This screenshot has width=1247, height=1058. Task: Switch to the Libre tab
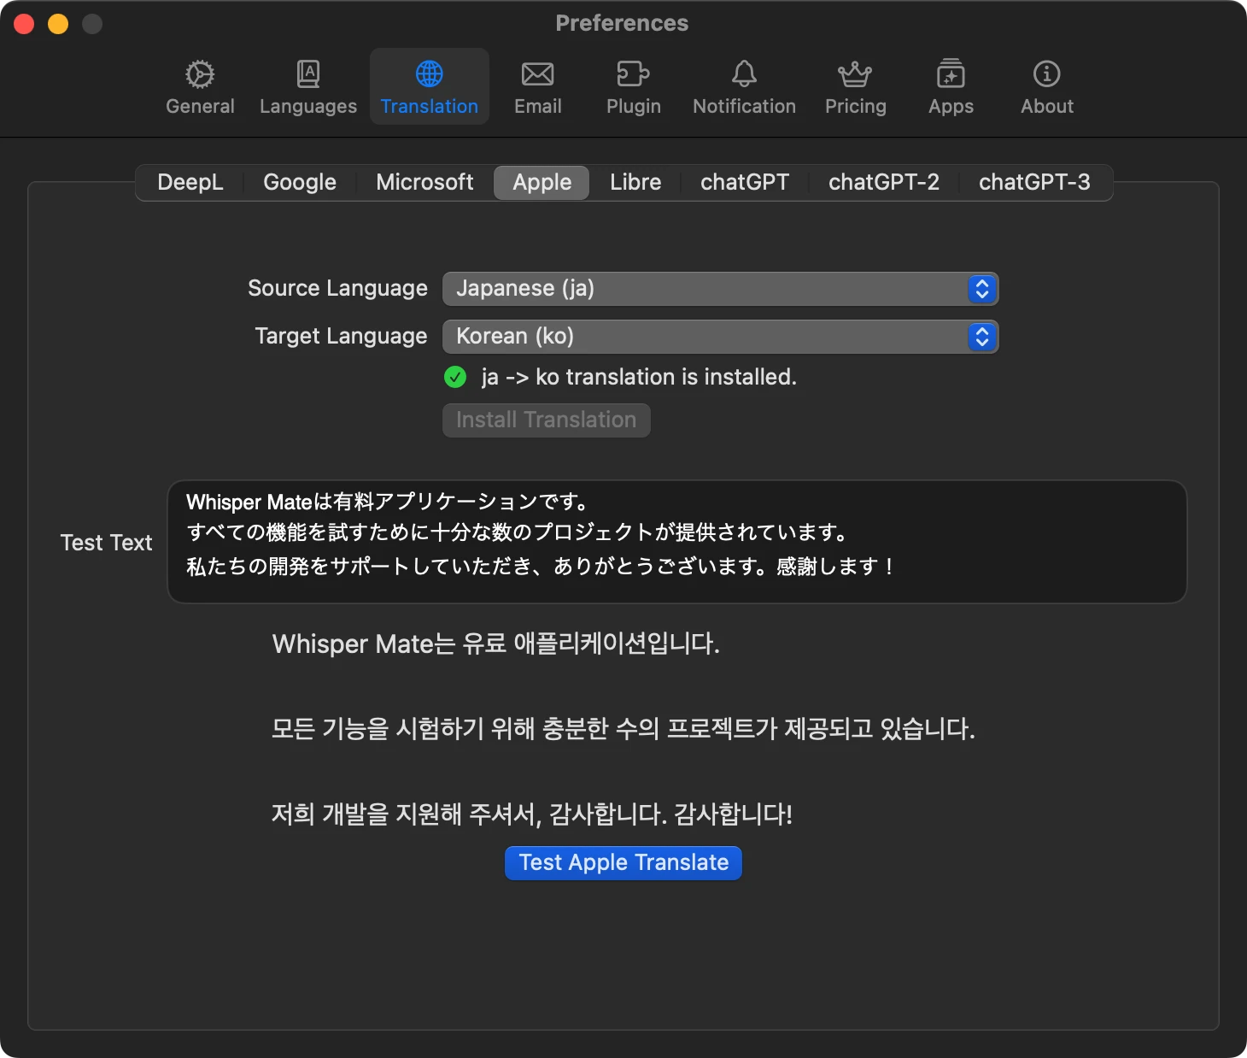635,183
